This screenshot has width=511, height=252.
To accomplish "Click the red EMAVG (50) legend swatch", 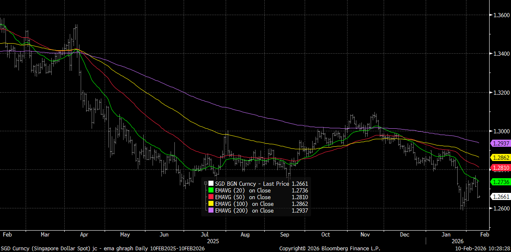I will [x=211, y=197].
